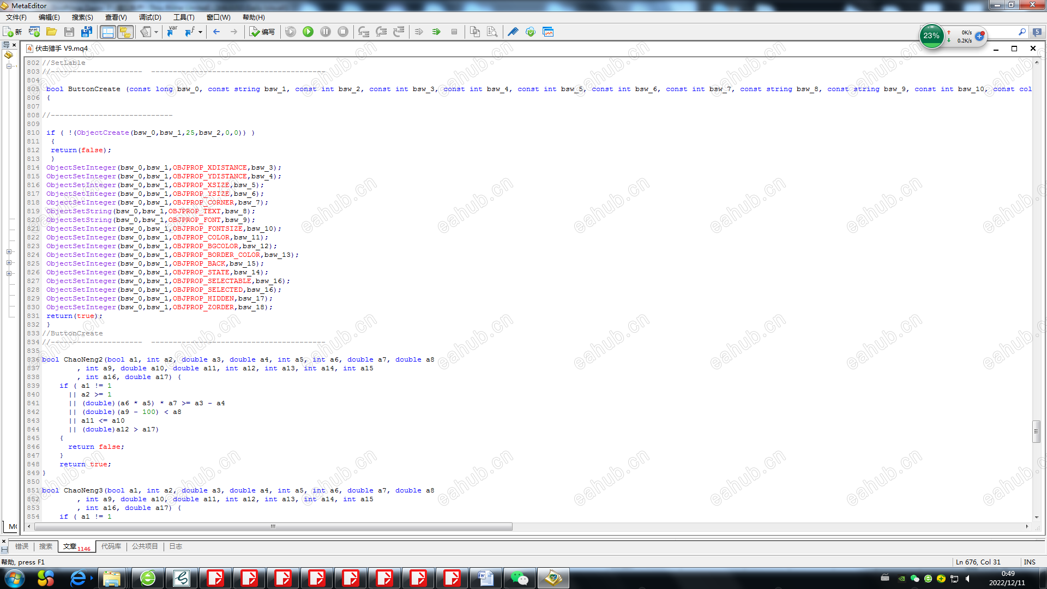Open the trading terminal chart icon

click(548, 32)
